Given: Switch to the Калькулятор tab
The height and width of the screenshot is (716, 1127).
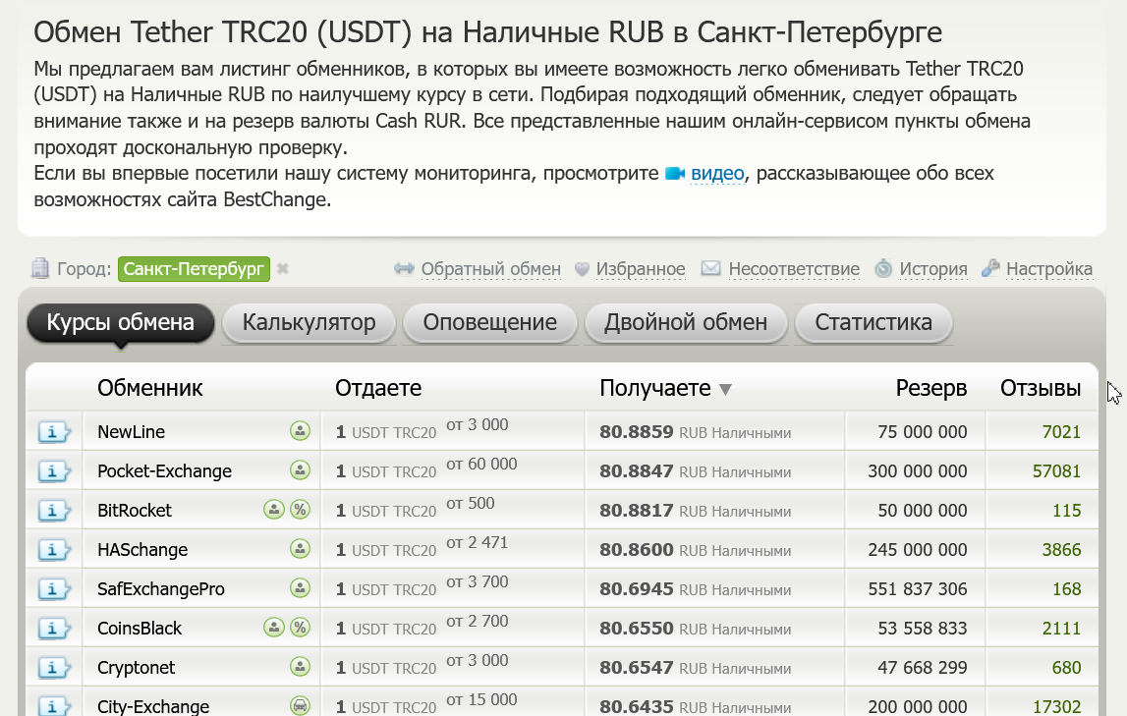Looking at the screenshot, I should (310, 322).
